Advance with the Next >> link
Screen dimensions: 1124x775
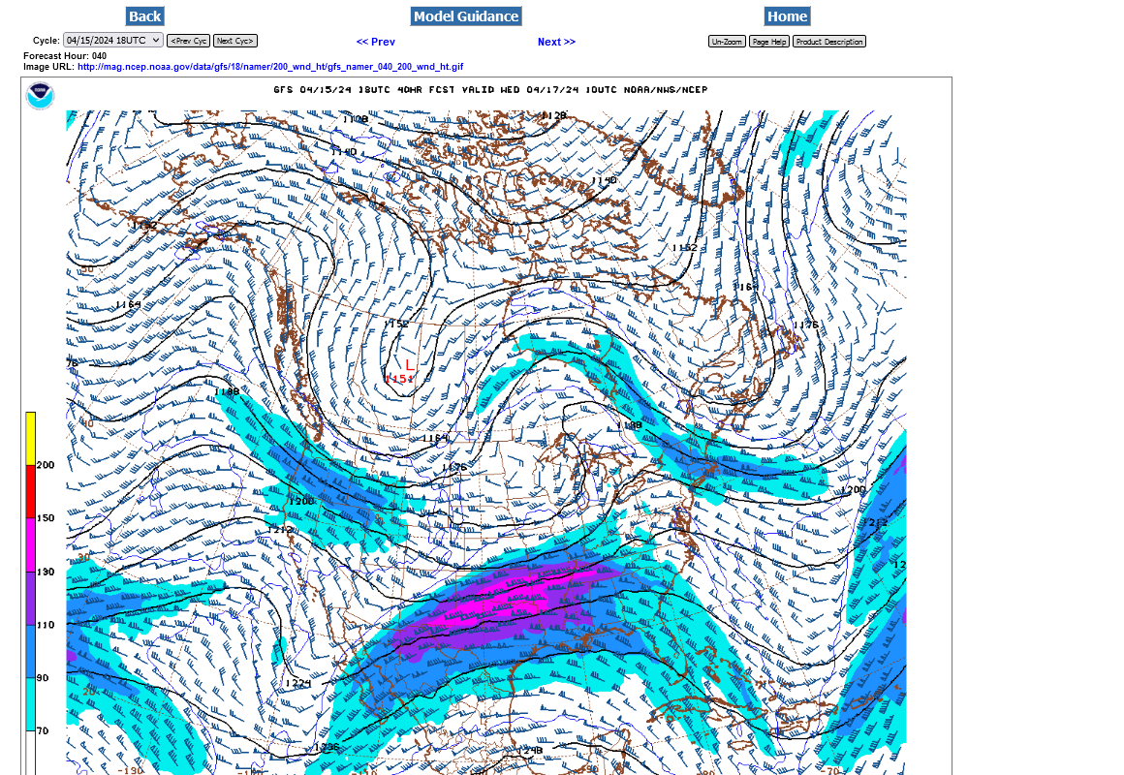556,42
